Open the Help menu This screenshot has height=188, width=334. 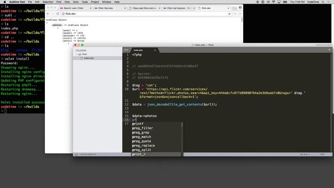click(x=117, y=2)
